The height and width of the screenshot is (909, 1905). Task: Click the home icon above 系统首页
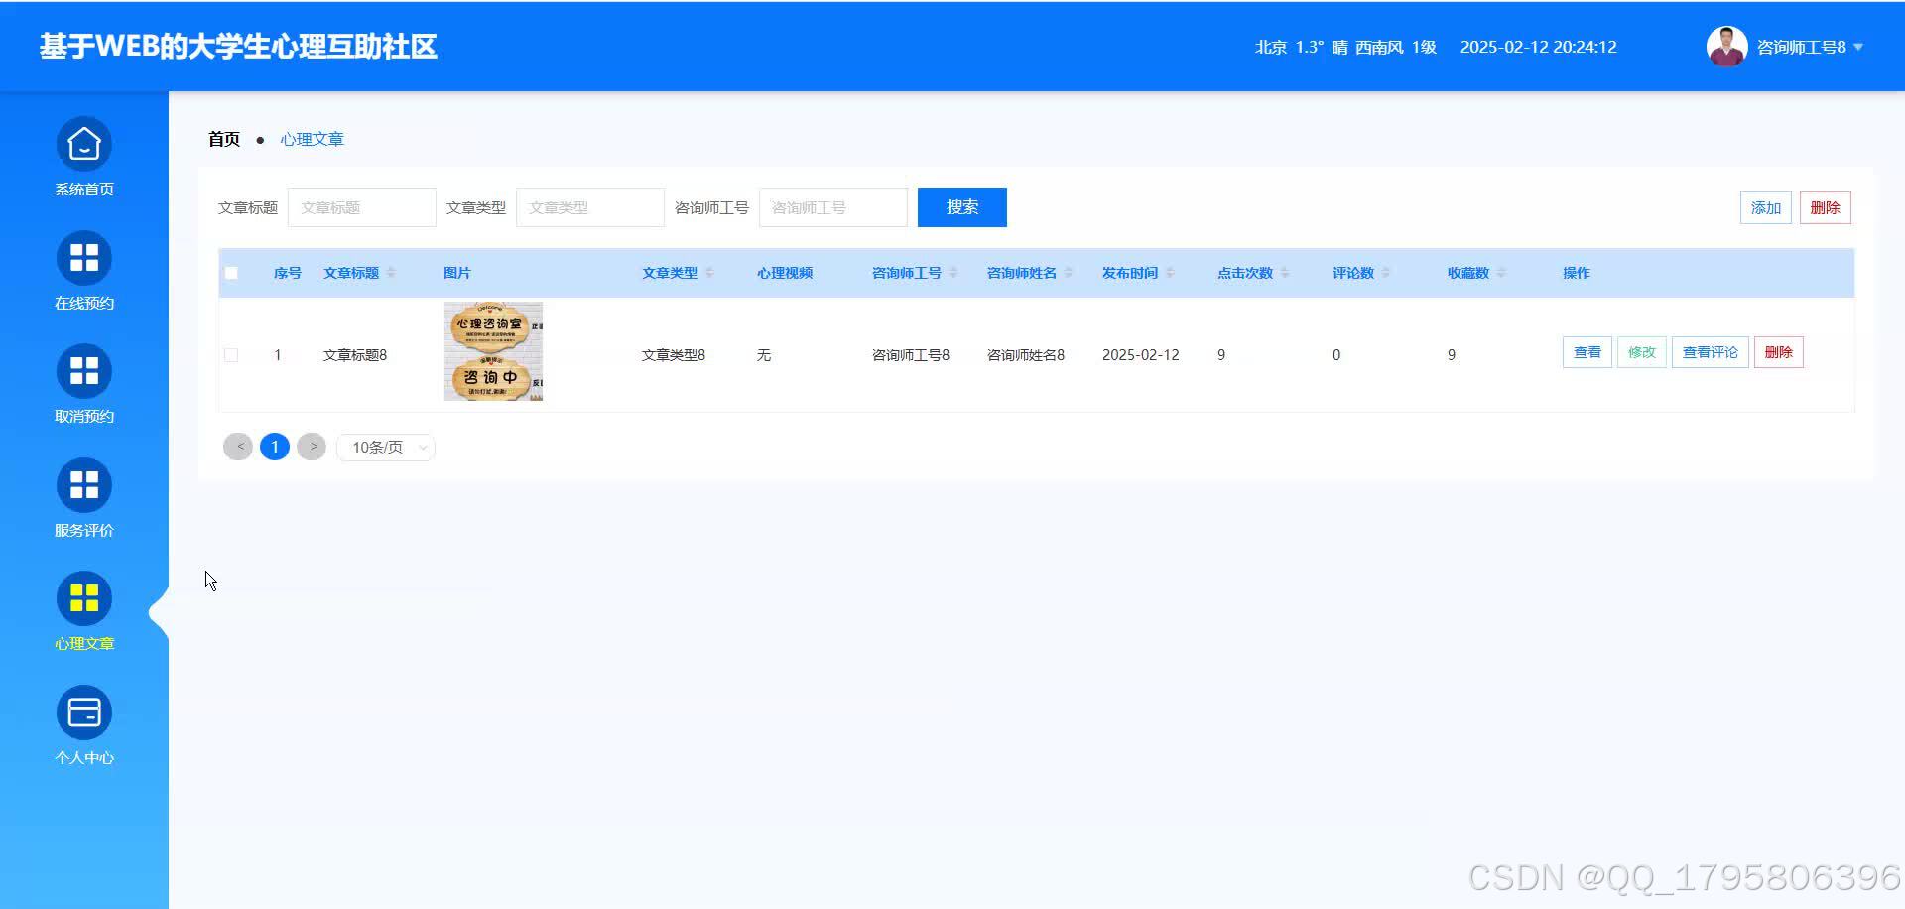click(x=83, y=143)
